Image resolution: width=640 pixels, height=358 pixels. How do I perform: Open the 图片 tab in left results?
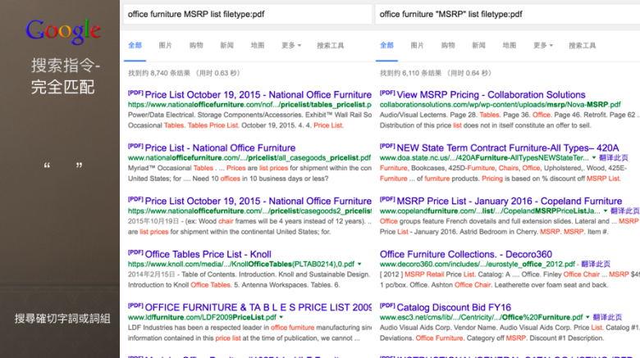[165, 45]
